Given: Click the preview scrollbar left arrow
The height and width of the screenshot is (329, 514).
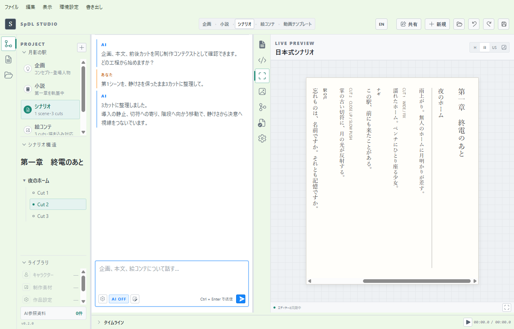Looking at the screenshot, I should coord(310,281).
